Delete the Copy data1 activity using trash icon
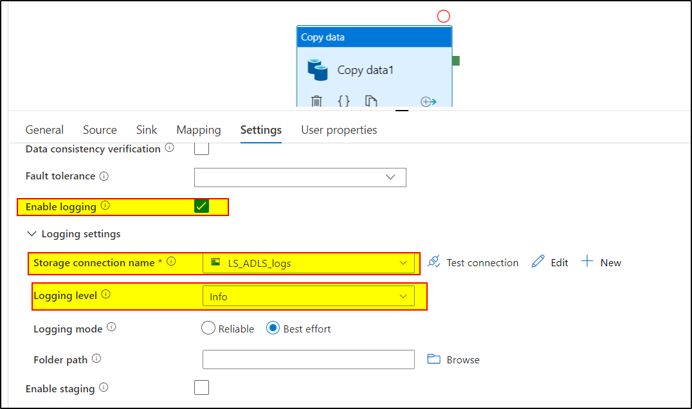The image size is (692, 409). pos(316,100)
